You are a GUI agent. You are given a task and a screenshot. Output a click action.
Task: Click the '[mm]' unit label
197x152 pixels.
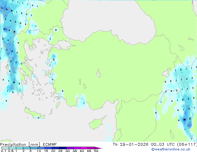34,145
